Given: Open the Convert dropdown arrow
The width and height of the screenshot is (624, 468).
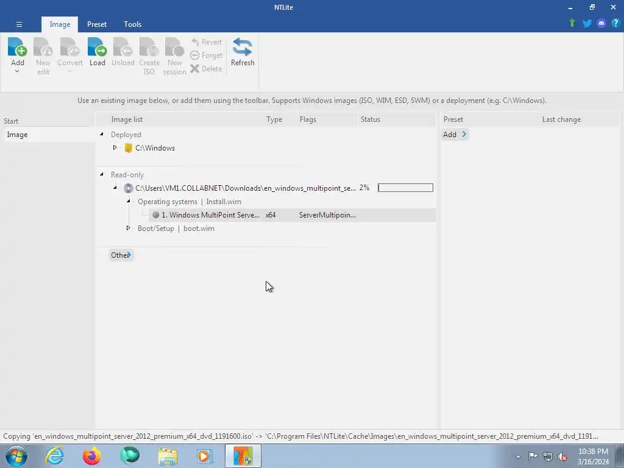Looking at the screenshot, I should (69, 72).
